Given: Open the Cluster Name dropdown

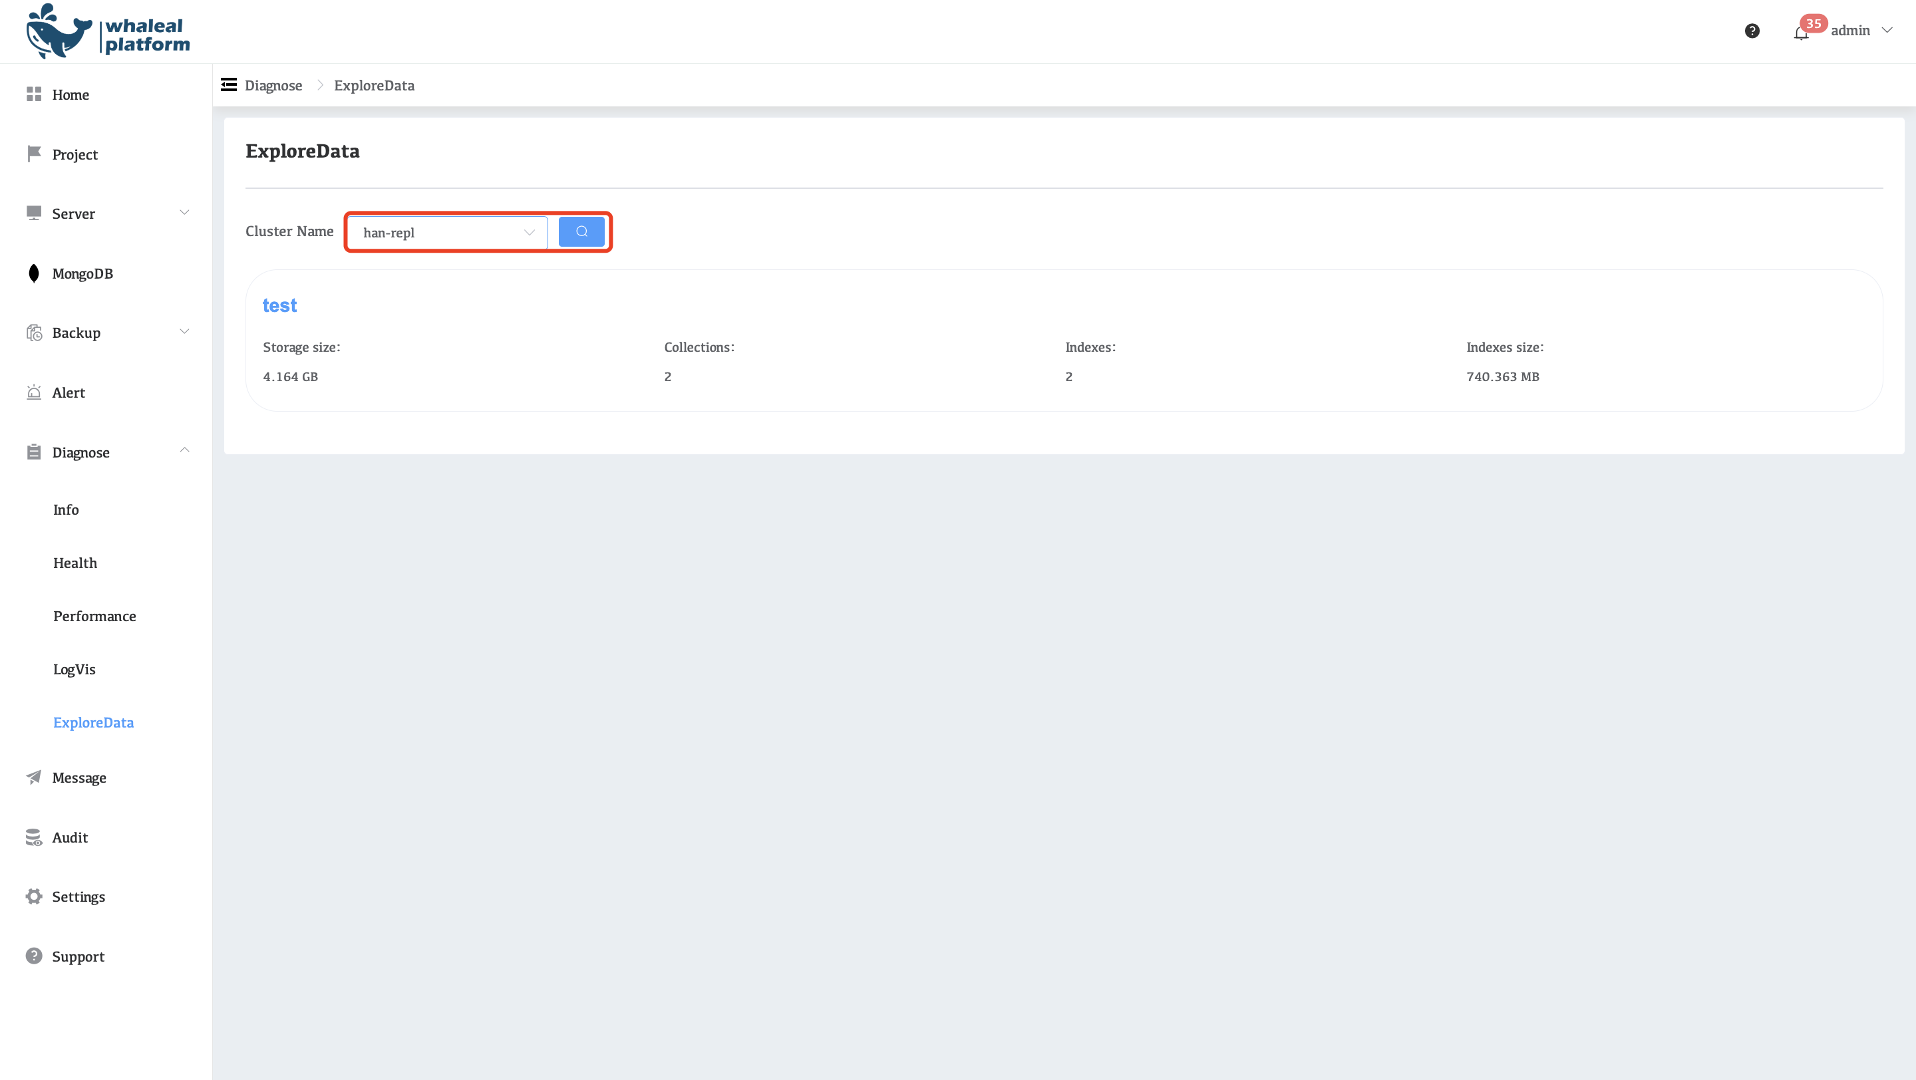Looking at the screenshot, I should (448, 233).
